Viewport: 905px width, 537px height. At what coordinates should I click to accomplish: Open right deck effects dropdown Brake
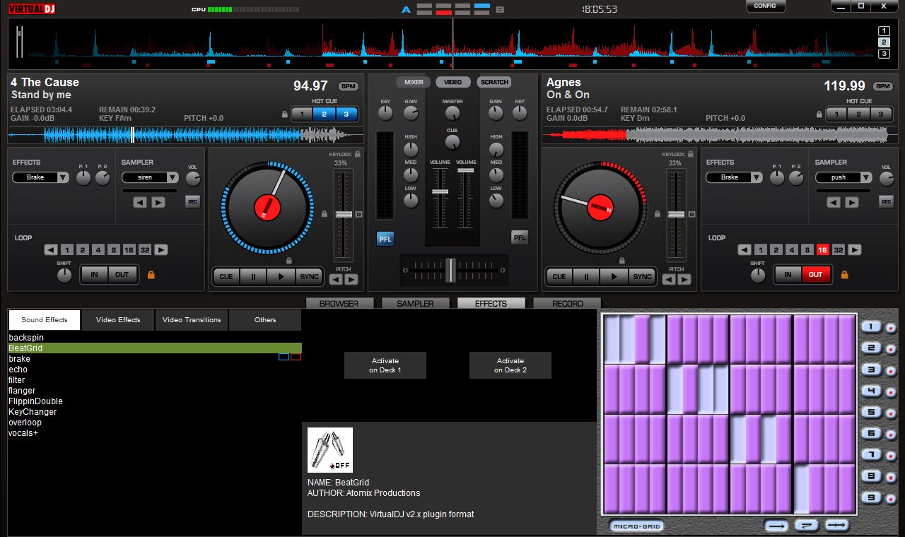pos(735,177)
